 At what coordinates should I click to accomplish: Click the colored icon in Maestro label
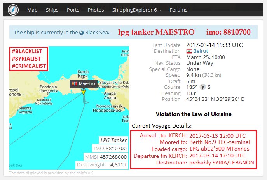(74, 83)
